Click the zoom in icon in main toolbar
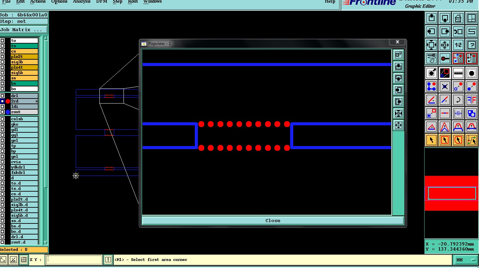Image resolution: width=479 pixels, height=268 pixels. [431, 45]
